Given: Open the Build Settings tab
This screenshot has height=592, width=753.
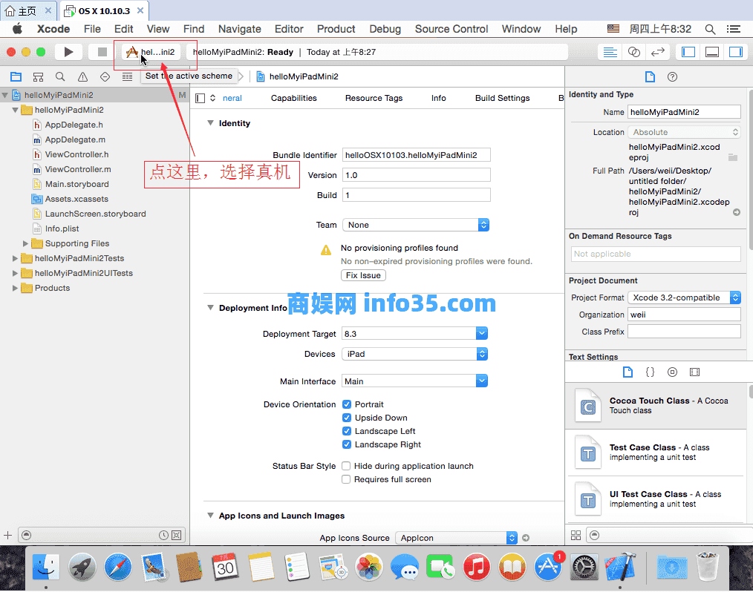Looking at the screenshot, I should point(502,99).
